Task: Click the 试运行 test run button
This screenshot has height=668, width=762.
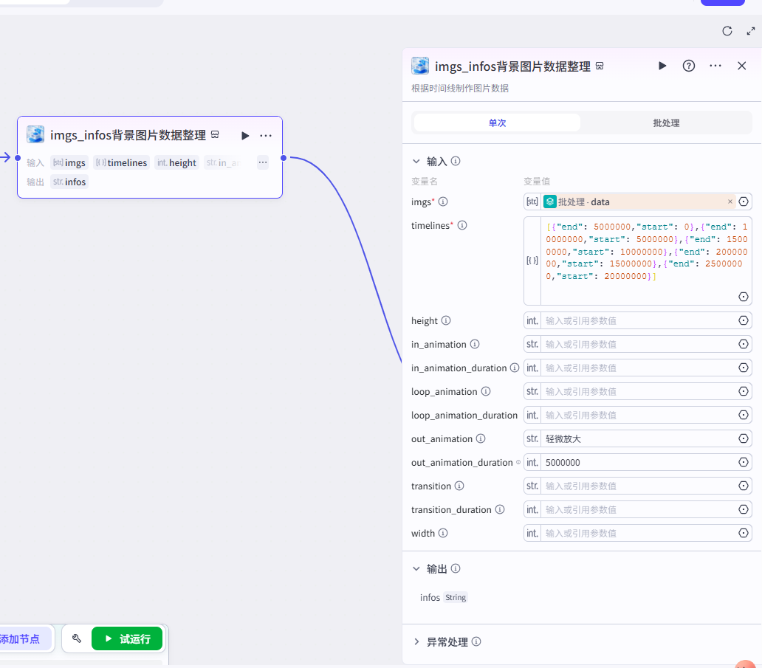Action: click(x=127, y=638)
